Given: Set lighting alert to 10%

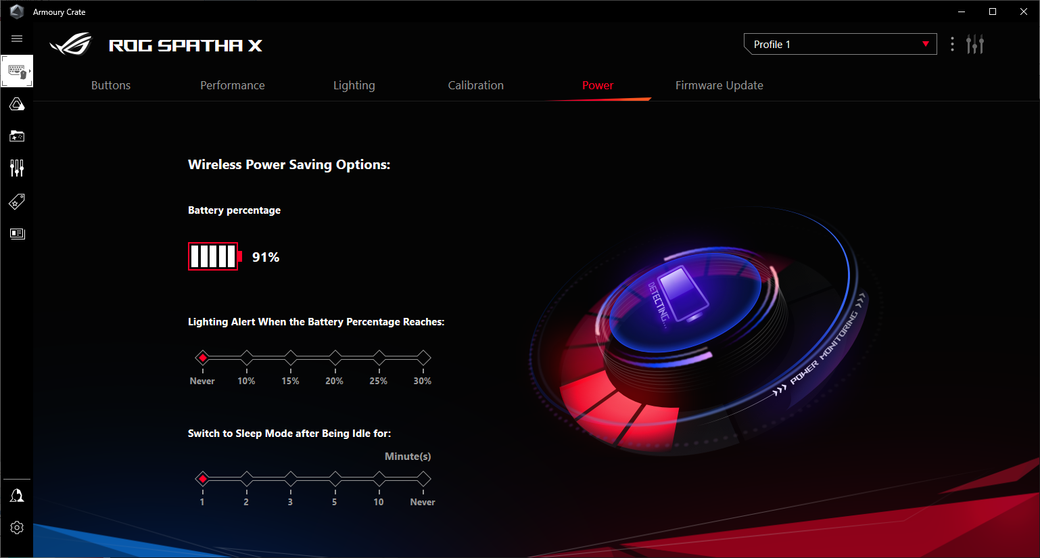Looking at the screenshot, I should pyautogui.click(x=246, y=357).
